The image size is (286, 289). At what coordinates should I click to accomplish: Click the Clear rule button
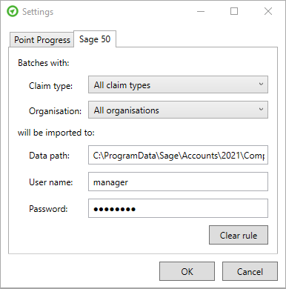239,235
